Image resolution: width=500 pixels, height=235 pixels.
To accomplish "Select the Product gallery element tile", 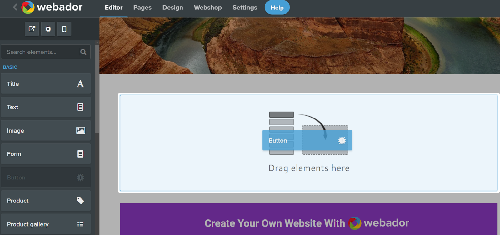I will [x=46, y=224].
